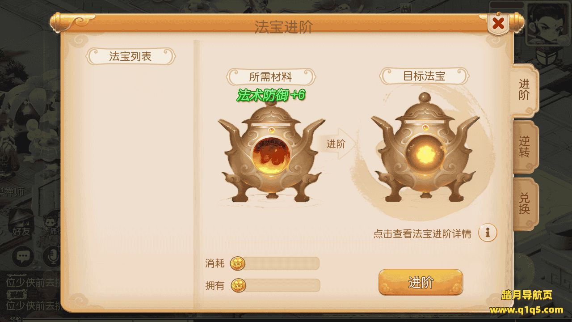572x322 pixels.
Task: Click the 所需材料 label
Action: point(271,77)
